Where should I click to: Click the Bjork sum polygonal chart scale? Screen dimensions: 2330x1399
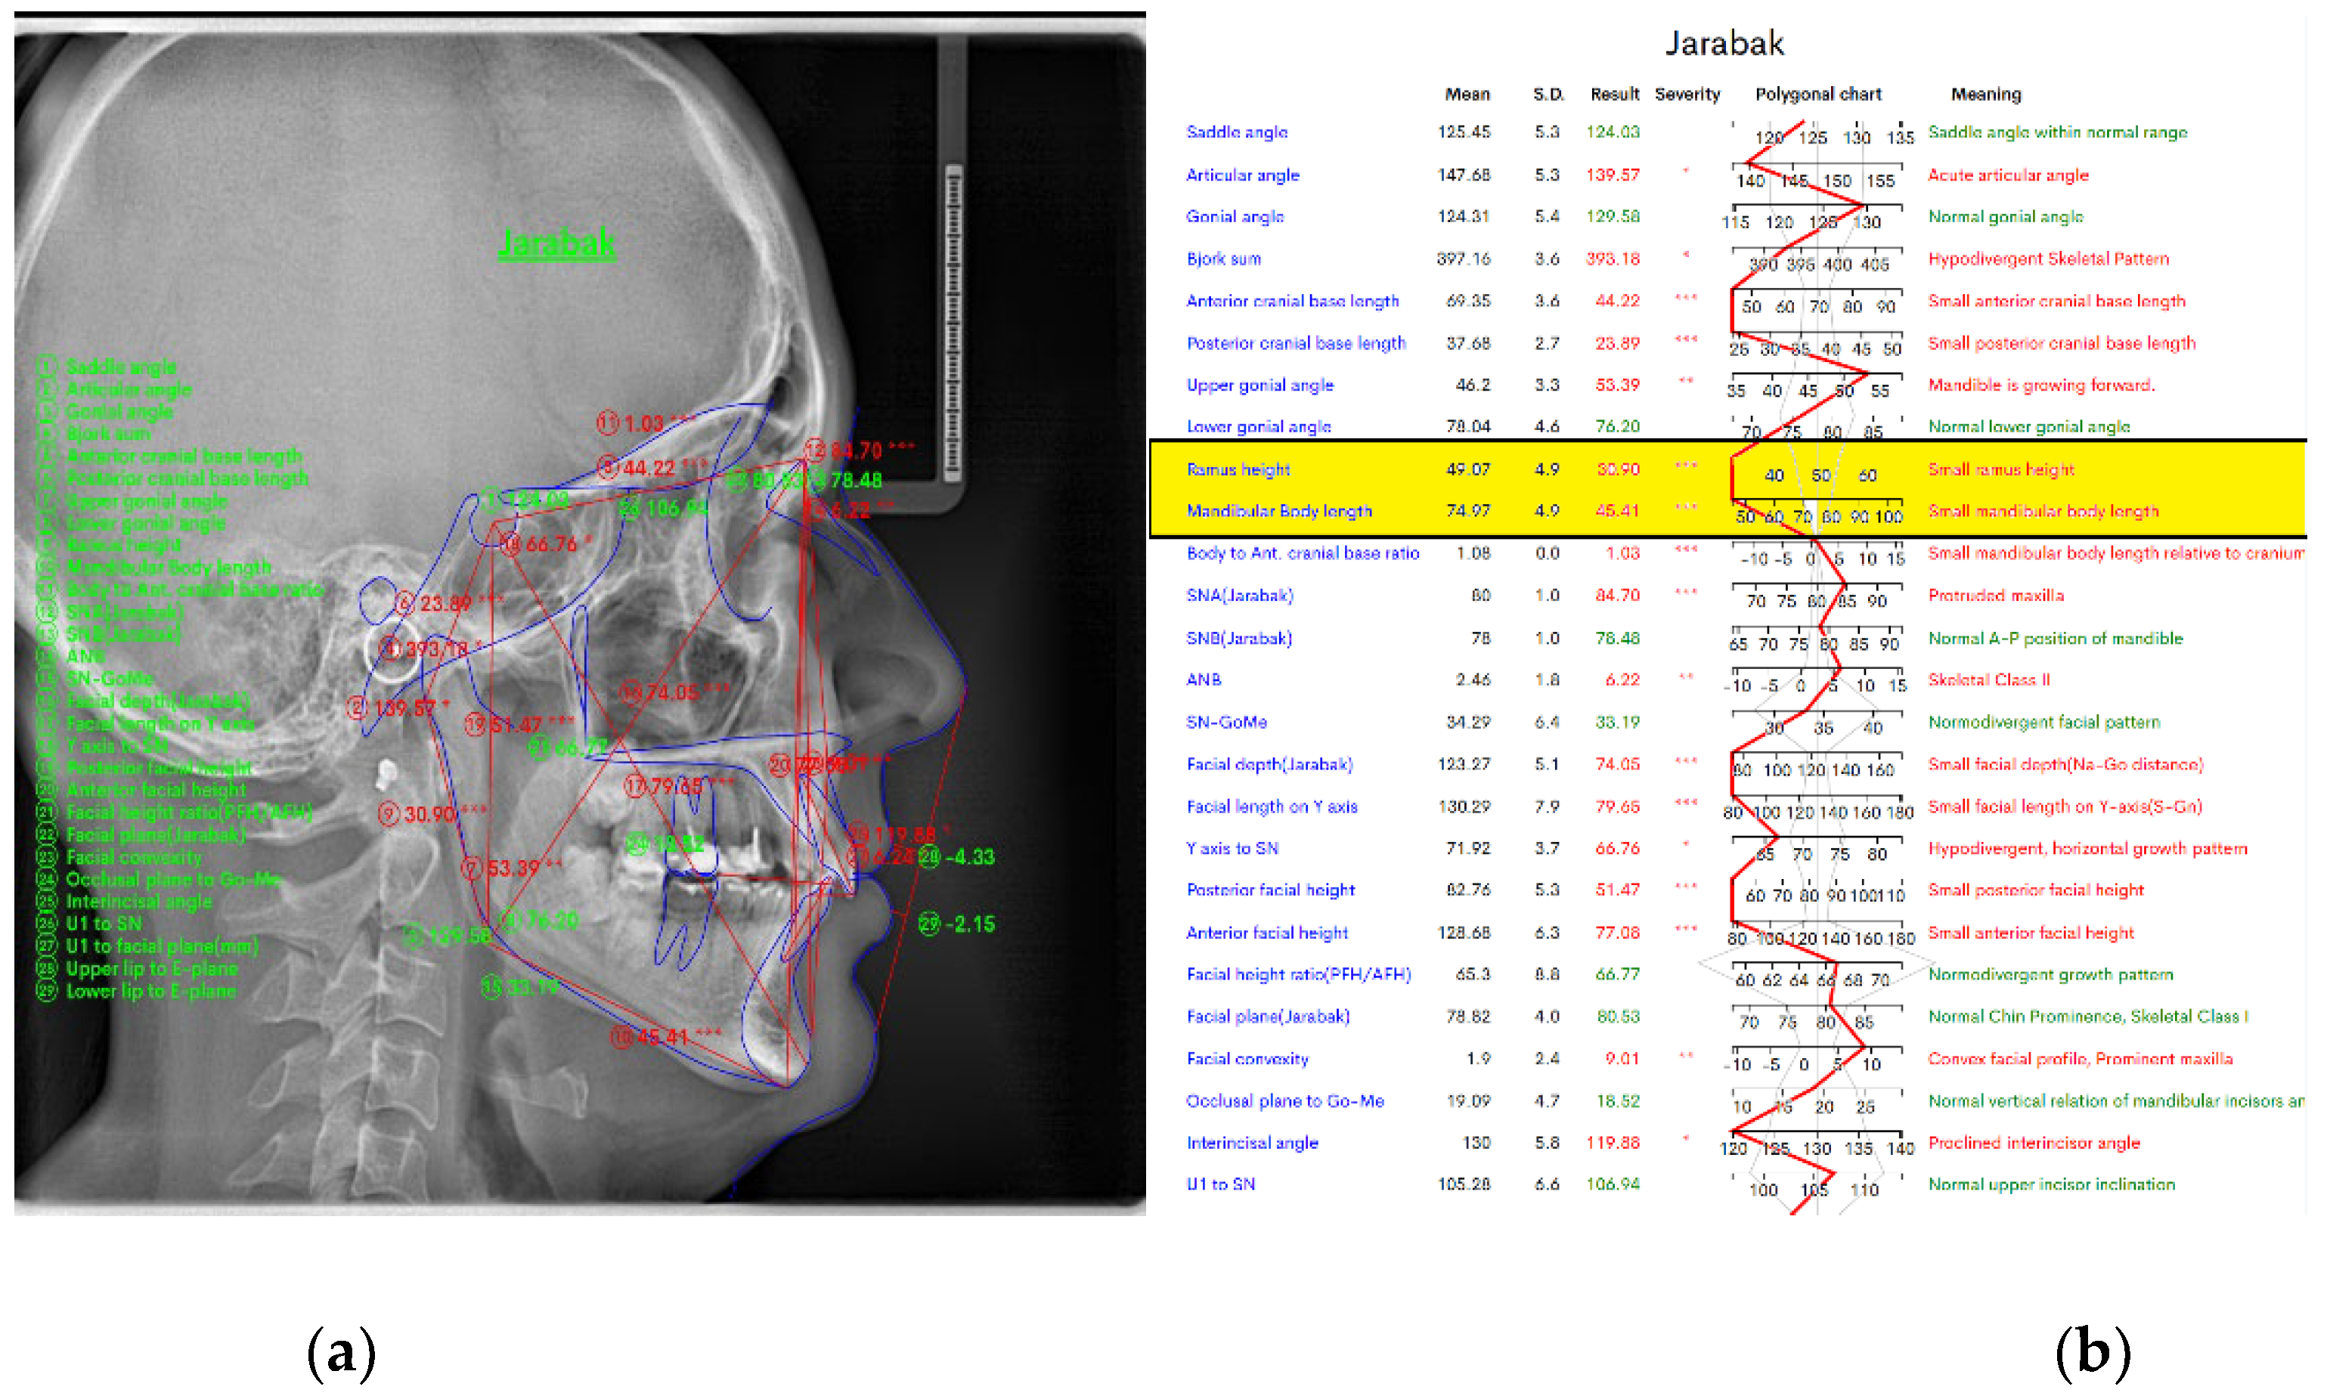pyautogui.click(x=1817, y=262)
